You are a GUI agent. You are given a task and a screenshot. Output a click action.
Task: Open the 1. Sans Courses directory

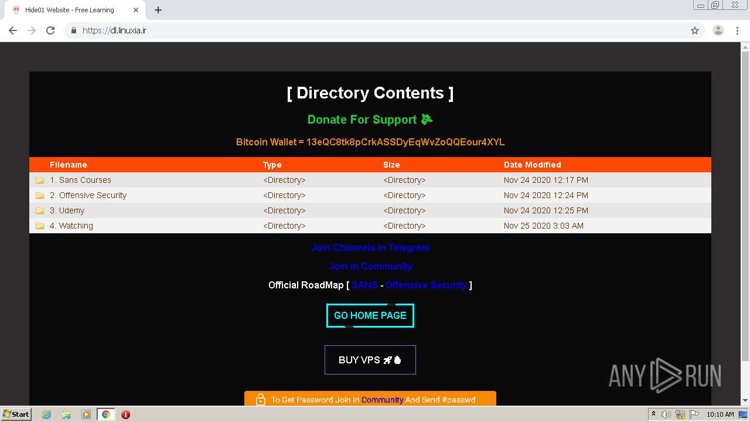tap(80, 180)
